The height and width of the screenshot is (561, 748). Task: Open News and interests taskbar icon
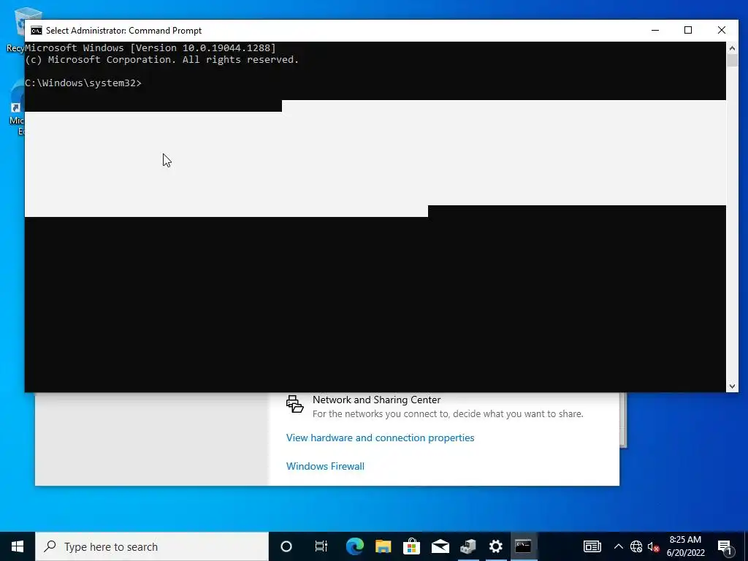coord(592,546)
